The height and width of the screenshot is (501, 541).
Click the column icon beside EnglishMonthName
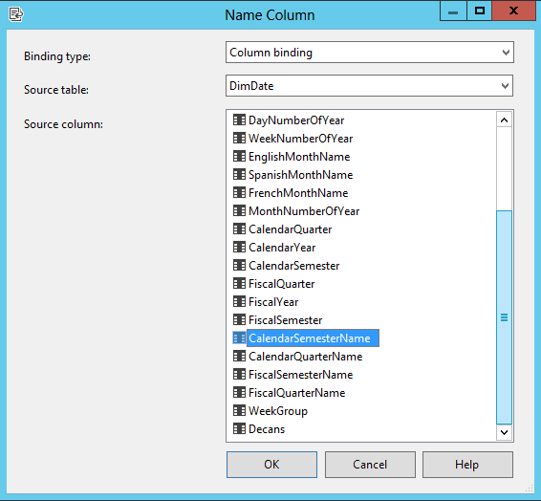coord(239,156)
